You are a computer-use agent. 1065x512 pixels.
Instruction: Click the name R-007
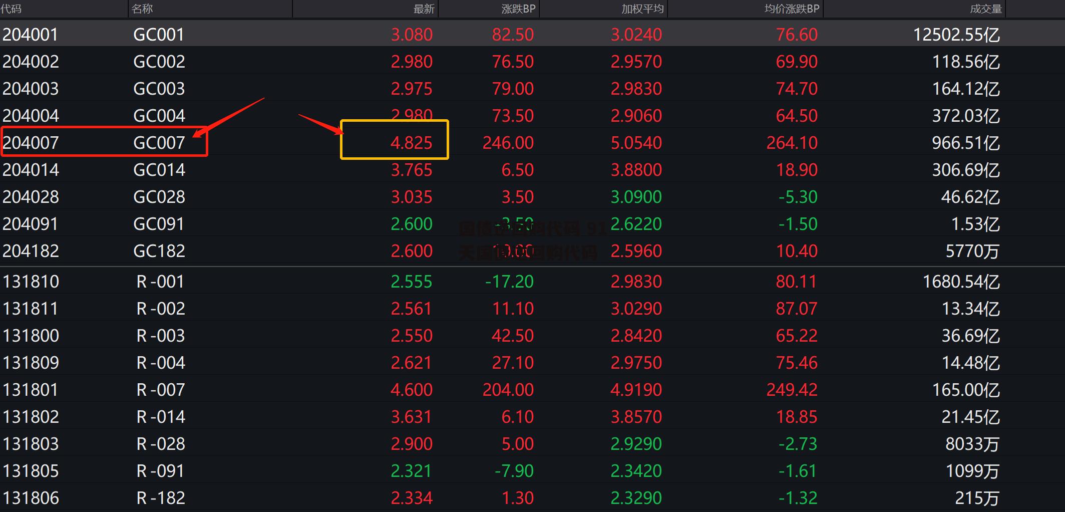coord(161,390)
